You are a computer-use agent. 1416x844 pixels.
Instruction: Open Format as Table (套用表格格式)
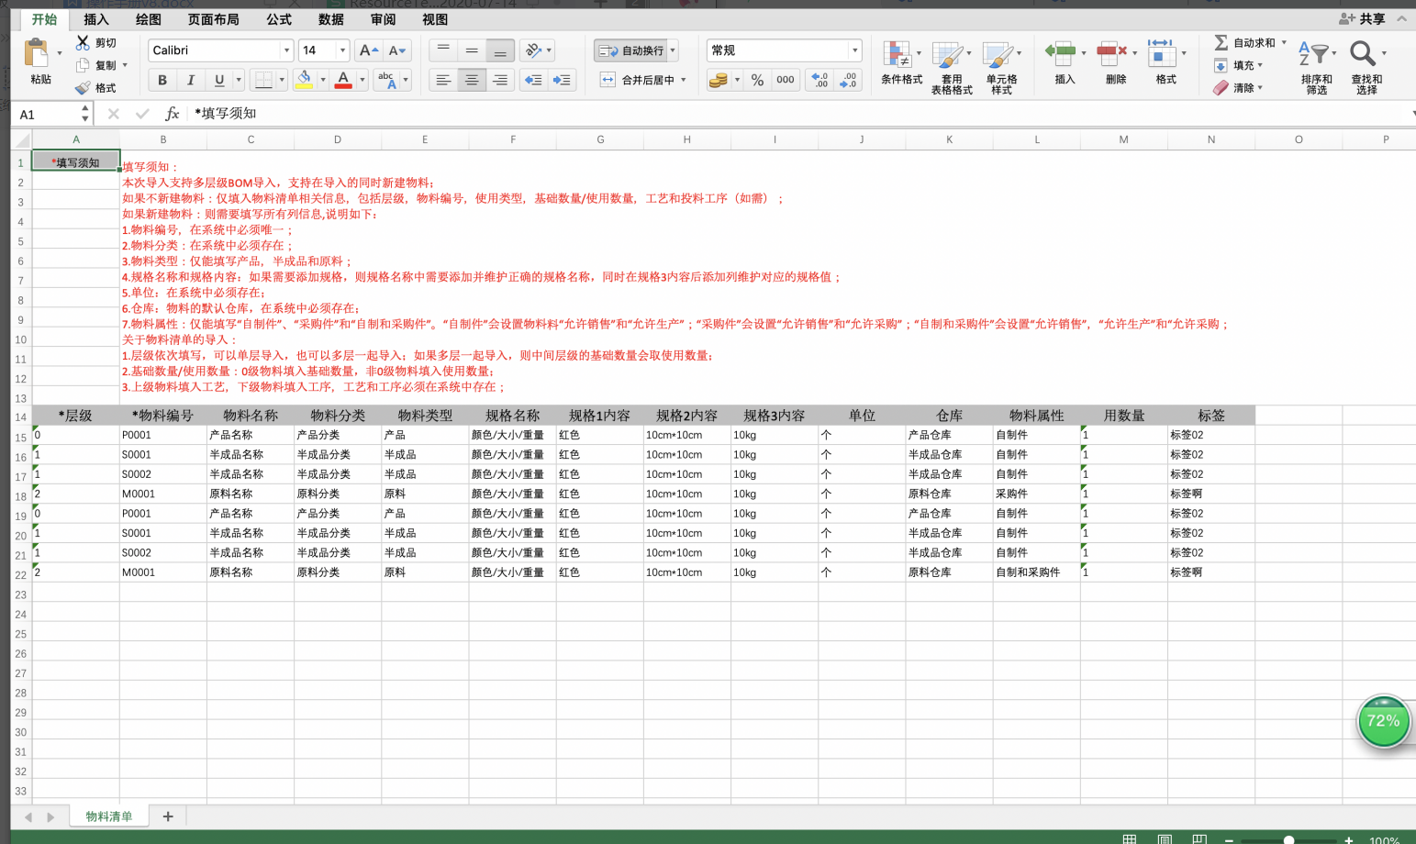pos(951,67)
